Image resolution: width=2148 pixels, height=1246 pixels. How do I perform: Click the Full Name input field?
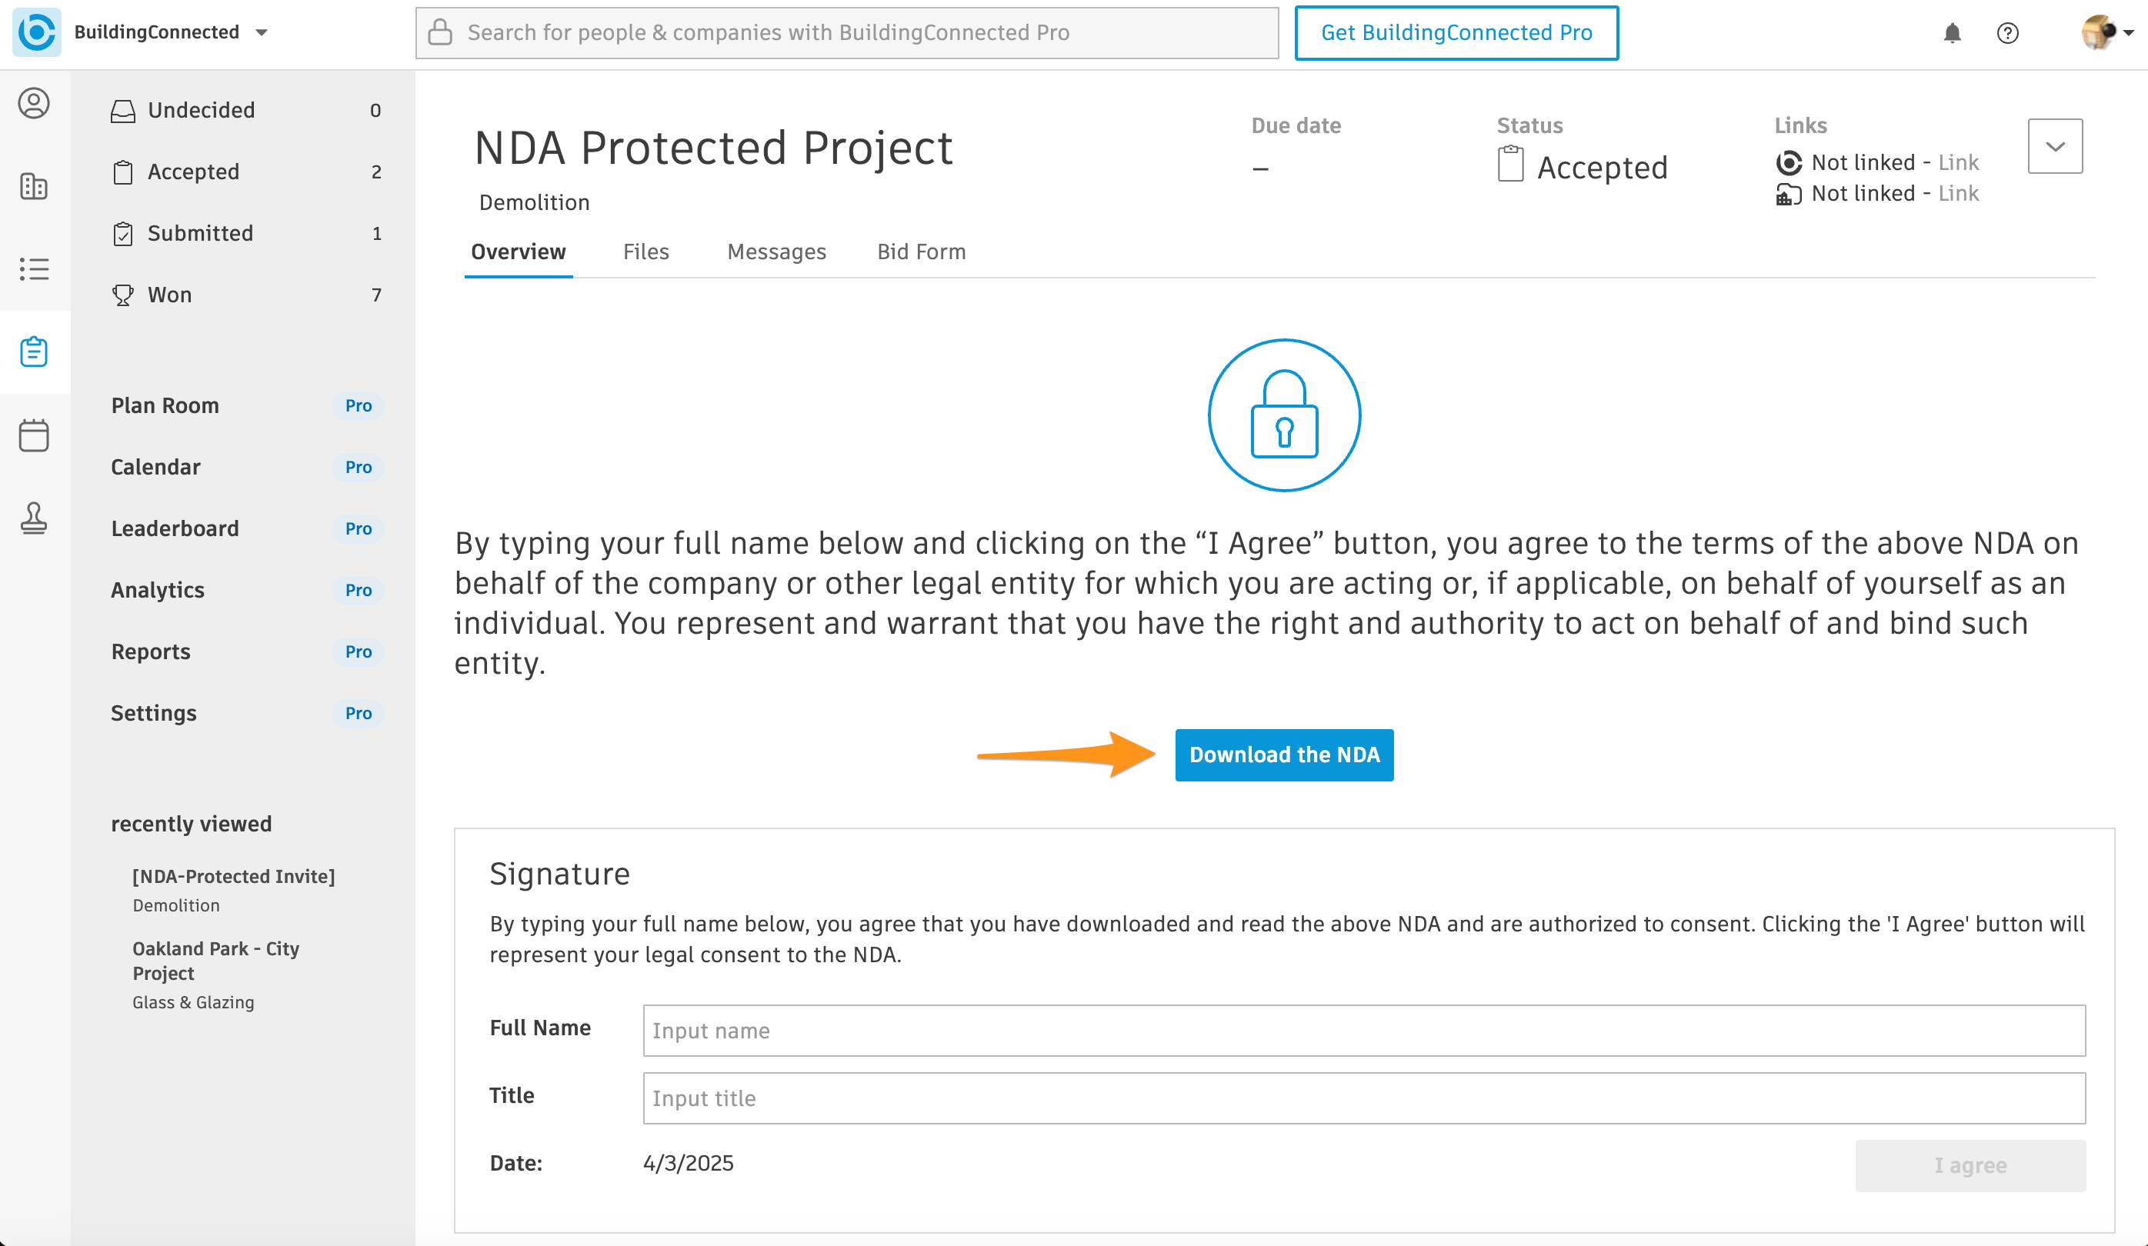[x=1364, y=1031]
